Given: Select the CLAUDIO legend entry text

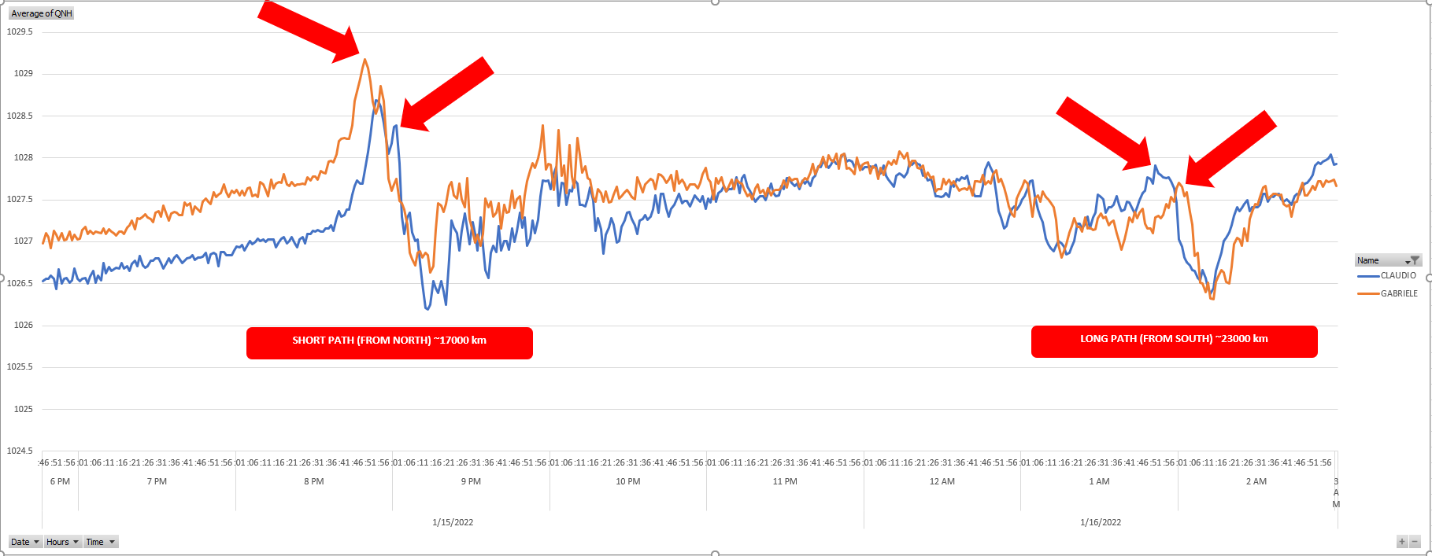Looking at the screenshot, I should [x=1398, y=276].
